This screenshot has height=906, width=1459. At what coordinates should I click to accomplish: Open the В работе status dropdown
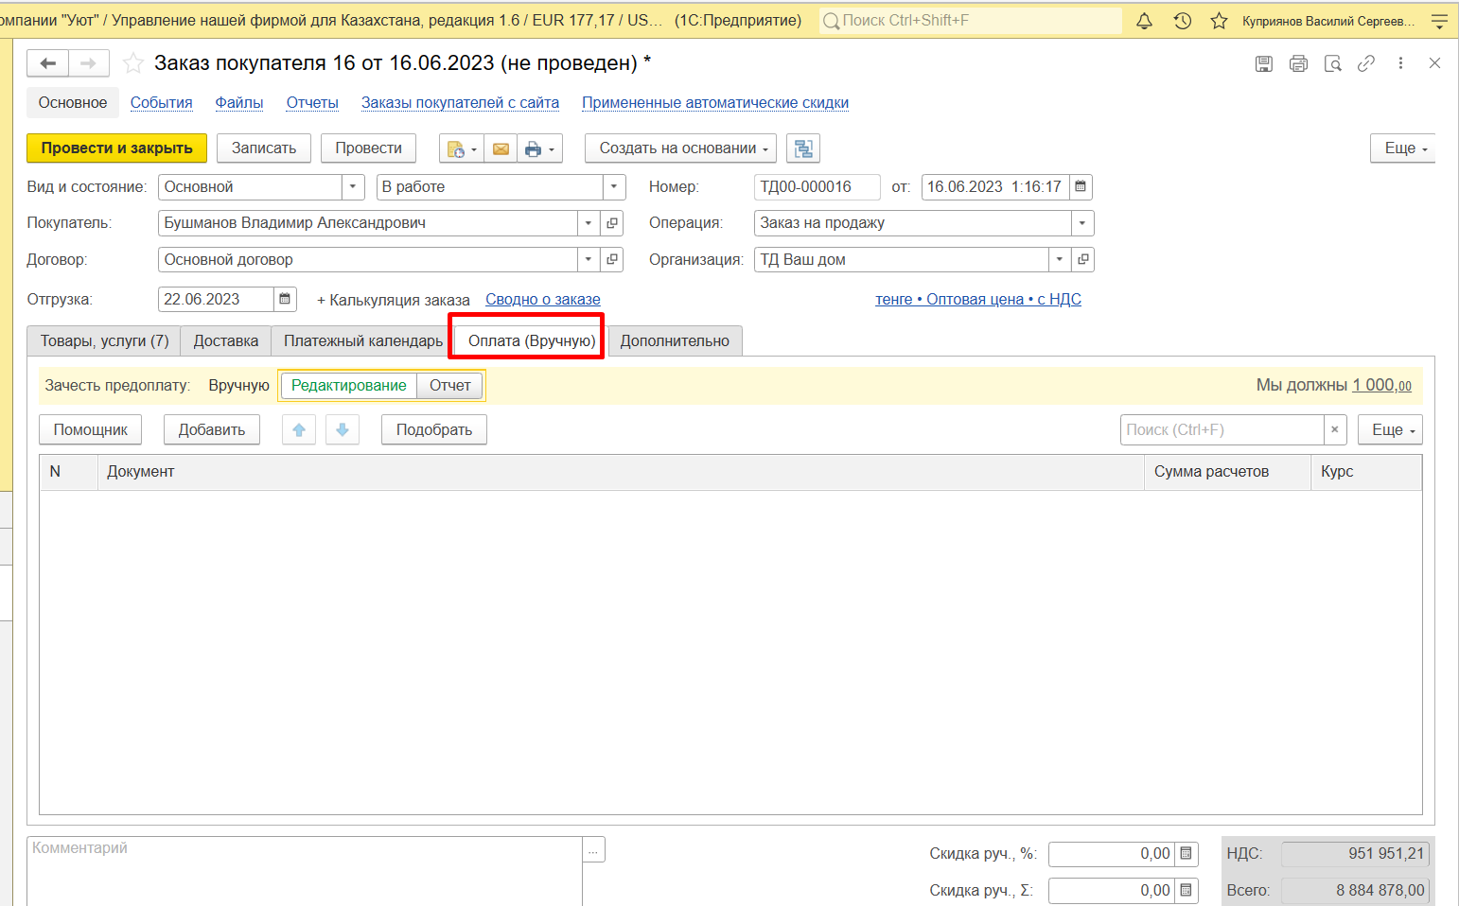613,187
